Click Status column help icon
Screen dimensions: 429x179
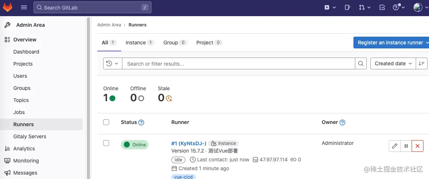click(141, 123)
